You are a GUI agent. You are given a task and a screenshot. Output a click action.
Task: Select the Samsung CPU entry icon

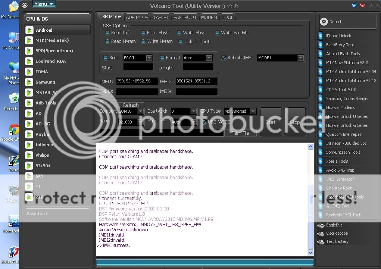coord(29,82)
